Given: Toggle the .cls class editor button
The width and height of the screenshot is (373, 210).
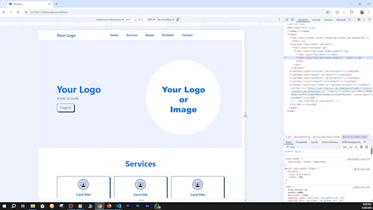Looking at the screenshot, I should 351,147.
